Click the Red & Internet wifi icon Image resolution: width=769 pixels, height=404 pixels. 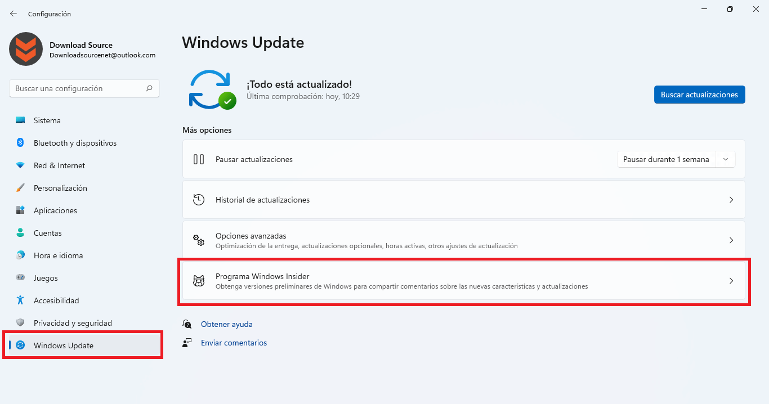pyautogui.click(x=20, y=165)
